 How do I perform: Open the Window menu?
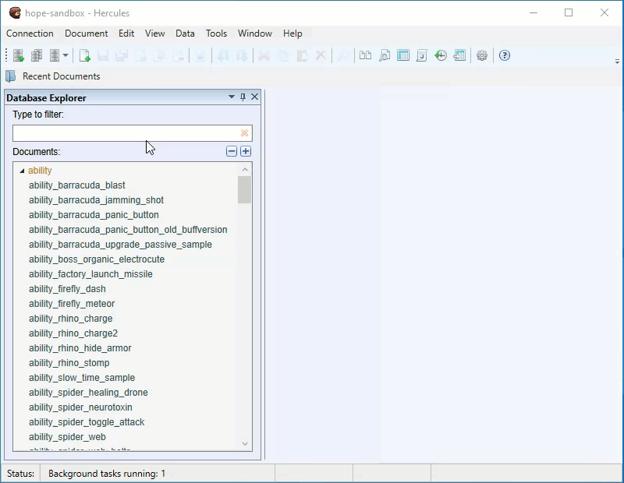pyautogui.click(x=255, y=33)
